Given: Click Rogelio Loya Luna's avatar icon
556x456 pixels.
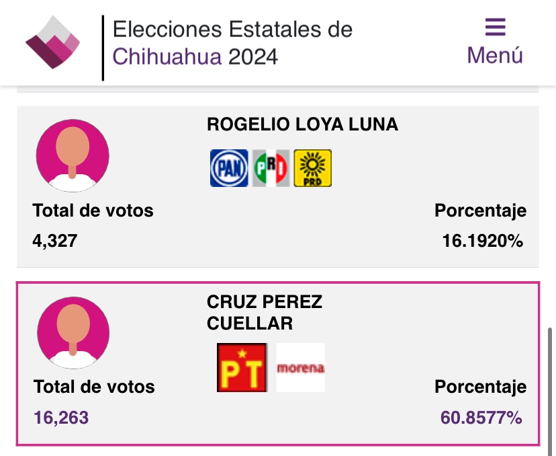Looking at the screenshot, I should pos(73,156).
